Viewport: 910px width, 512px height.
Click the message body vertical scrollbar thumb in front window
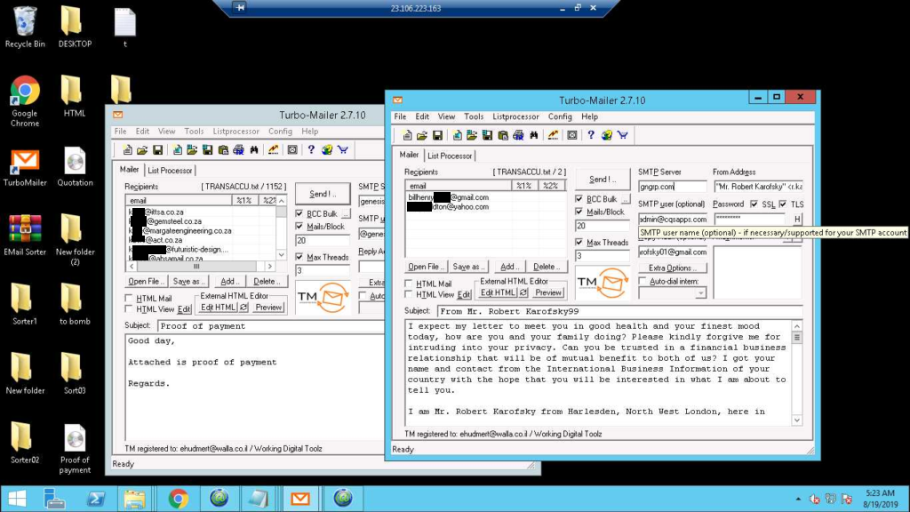pos(797,337)
